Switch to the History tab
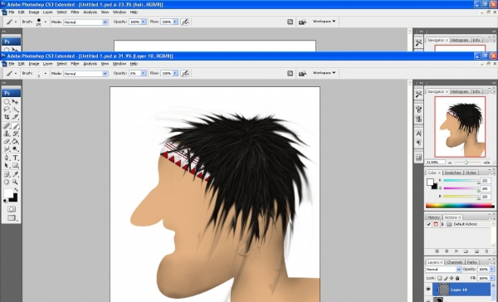Viewport: 498px width, 302px height. tap(433, 217)
